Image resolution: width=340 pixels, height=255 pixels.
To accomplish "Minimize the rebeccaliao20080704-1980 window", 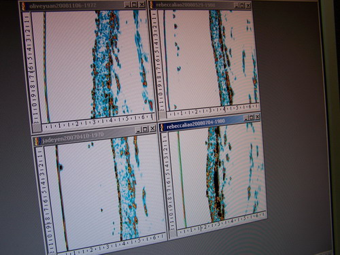I will coord(246,118).
